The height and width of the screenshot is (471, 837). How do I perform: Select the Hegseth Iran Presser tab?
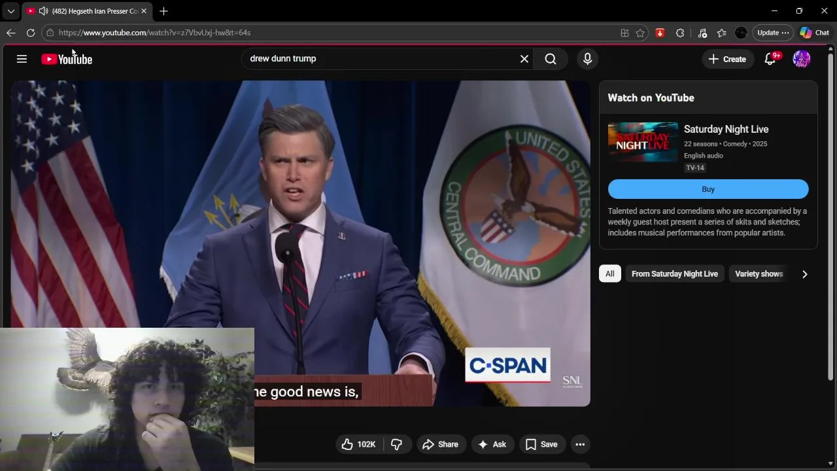pos(86,11)
